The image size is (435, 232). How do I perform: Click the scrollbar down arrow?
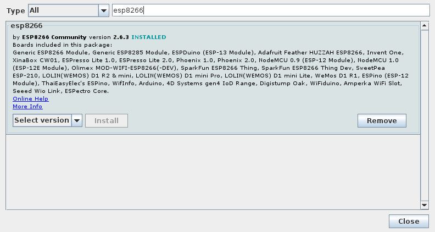coord(425,205)
